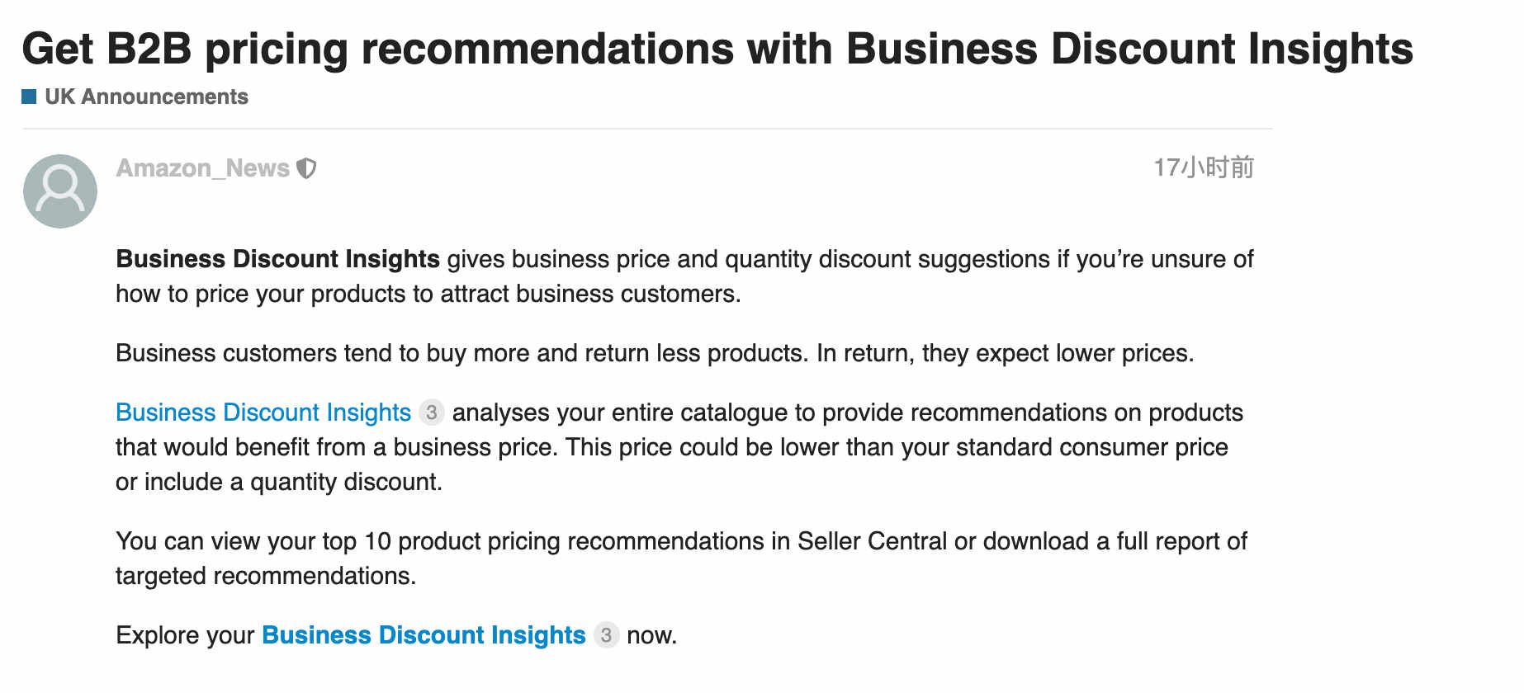Click the line starting "that would benefit from a business price"
Screen dimensions: 1524x693
(672, 446)
